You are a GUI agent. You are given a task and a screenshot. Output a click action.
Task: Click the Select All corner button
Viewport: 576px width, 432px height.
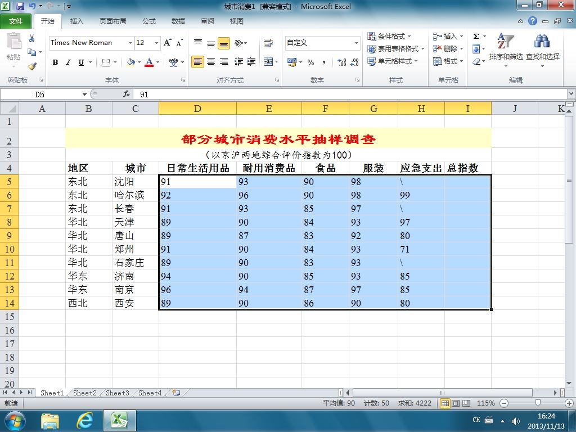(10, 109)
